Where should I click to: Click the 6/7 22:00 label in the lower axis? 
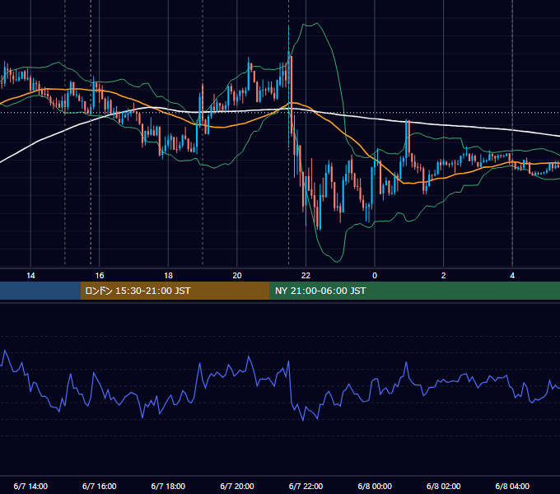(x=306, y=486)
